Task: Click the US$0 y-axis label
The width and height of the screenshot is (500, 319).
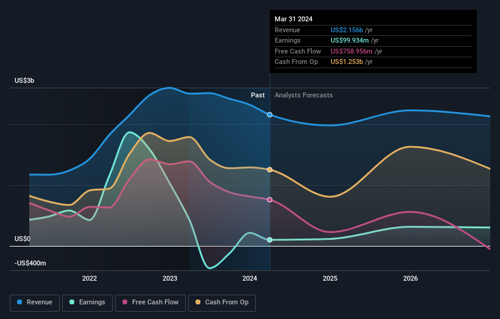Action: click(x=23, y=239)
